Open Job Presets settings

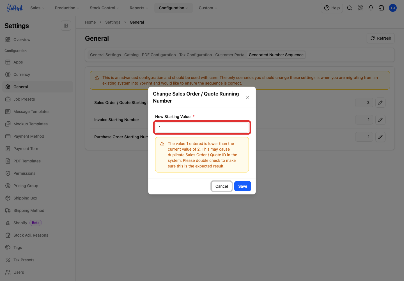pyautogui.click(x=38, y=99)
